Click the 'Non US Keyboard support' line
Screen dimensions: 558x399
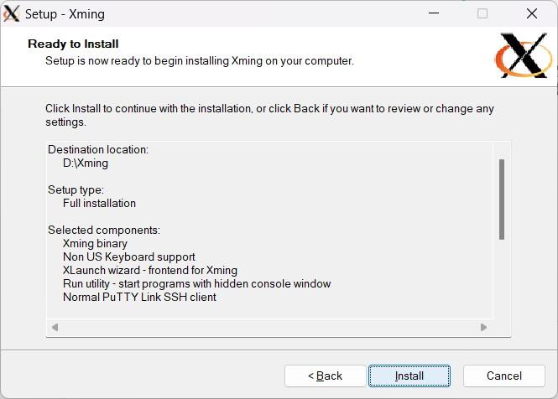click(128, 256)
